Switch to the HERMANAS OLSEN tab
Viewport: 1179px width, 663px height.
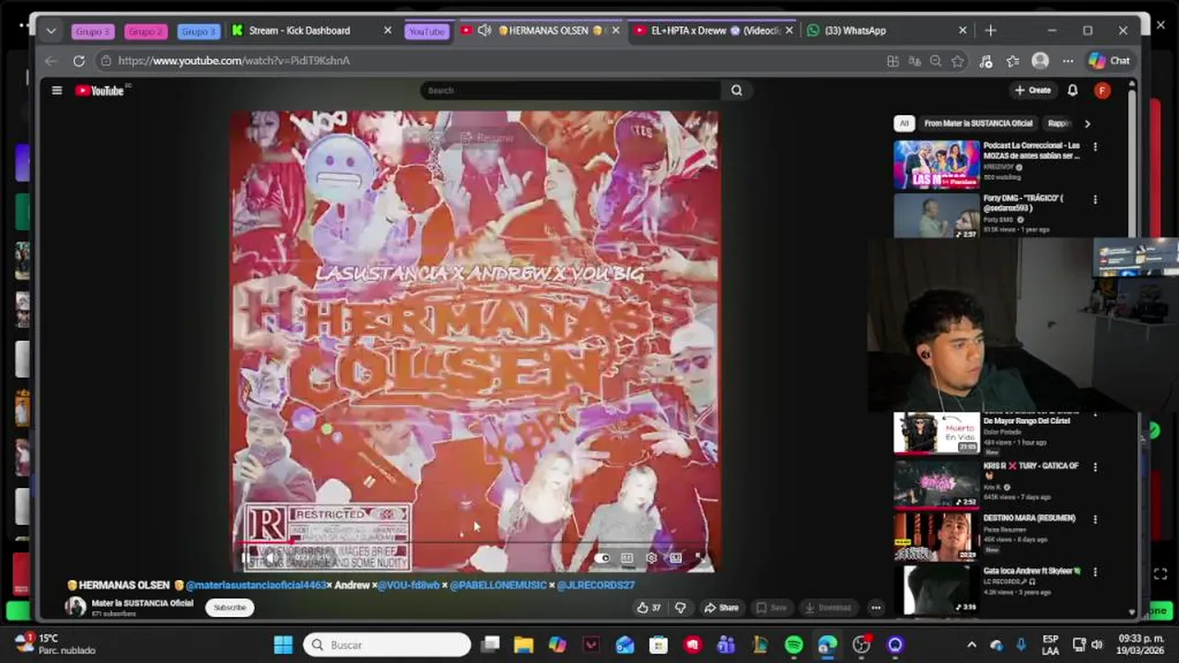[x=542, y=30]
